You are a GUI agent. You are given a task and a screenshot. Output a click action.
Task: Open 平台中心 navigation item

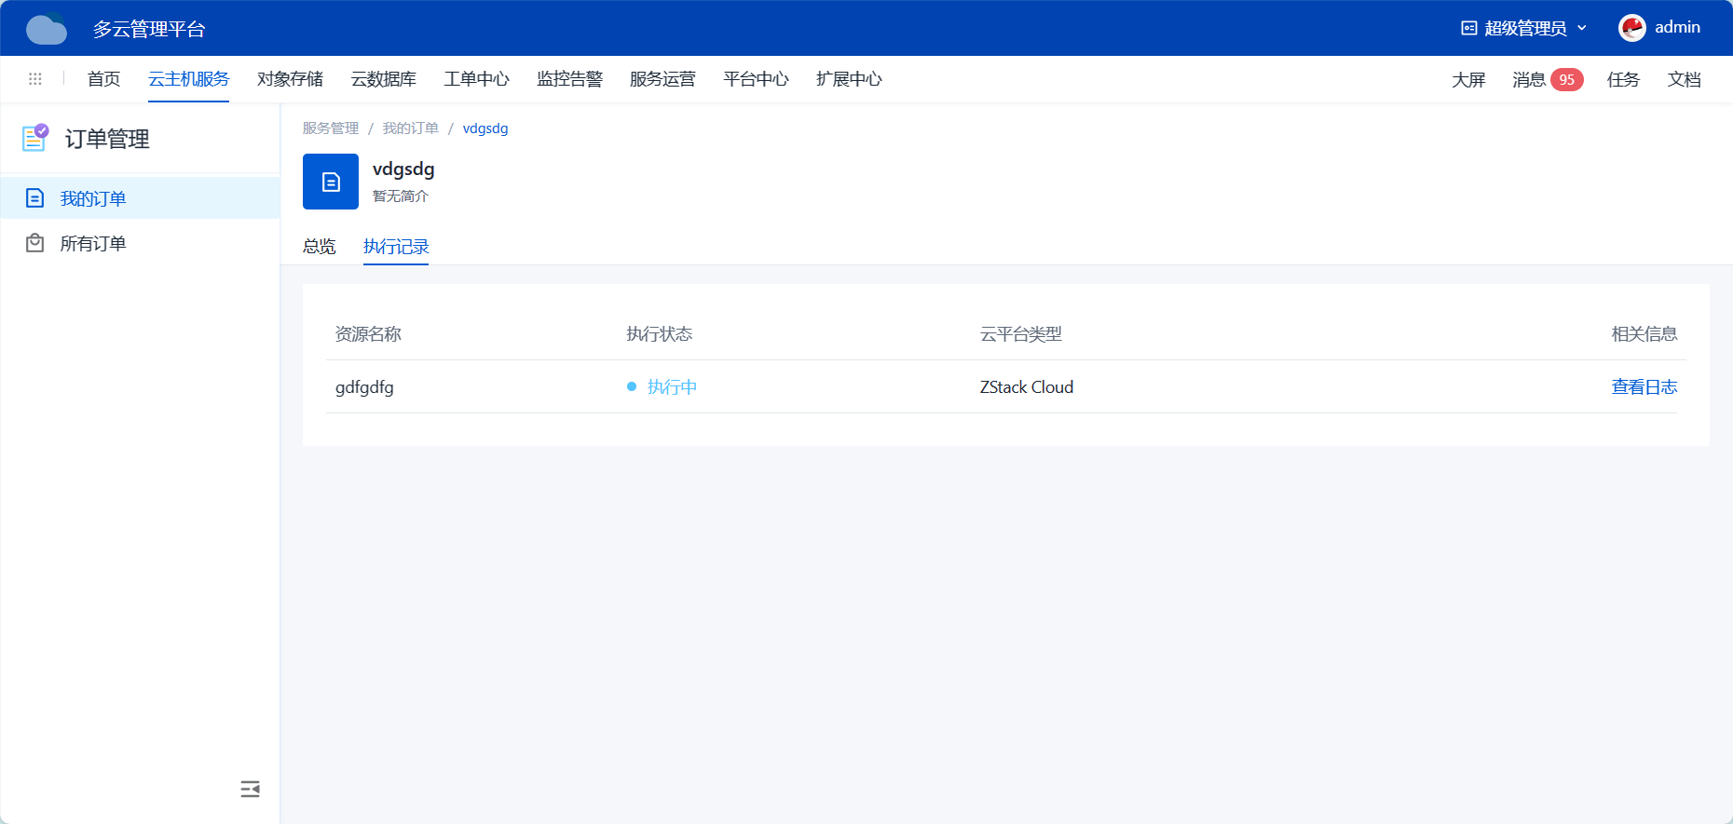tap(756, 79)
